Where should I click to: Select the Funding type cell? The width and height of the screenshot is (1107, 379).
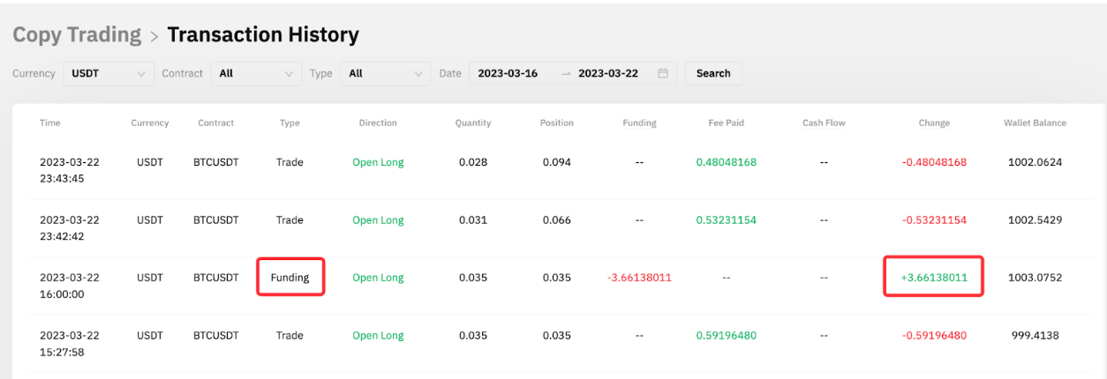(x=290, y=278)
